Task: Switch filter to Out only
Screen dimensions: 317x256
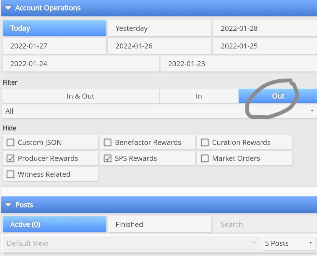Action: pyautogui.click(x=278, y=96)
